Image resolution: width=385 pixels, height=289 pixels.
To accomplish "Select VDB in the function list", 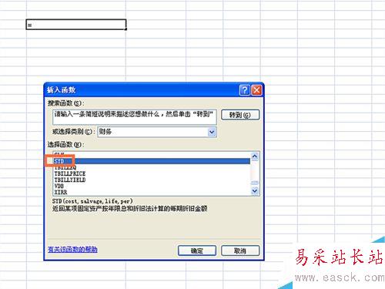I will (59, 186).
